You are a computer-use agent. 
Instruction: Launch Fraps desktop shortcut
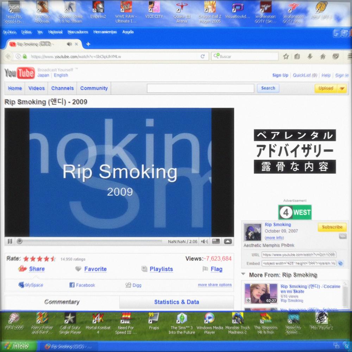coord(154,321)
